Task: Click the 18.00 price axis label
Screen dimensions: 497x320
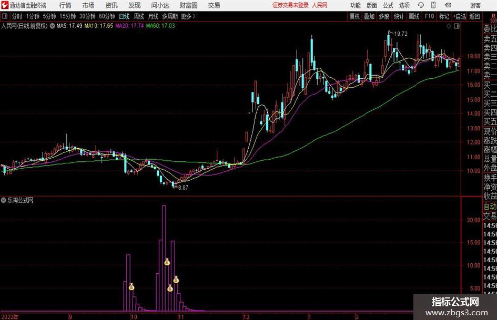Action: tap(473, 56)
